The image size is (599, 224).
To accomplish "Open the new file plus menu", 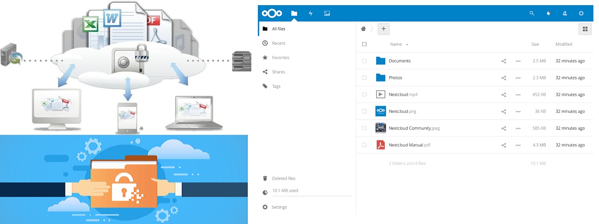I will coord(383,29).
